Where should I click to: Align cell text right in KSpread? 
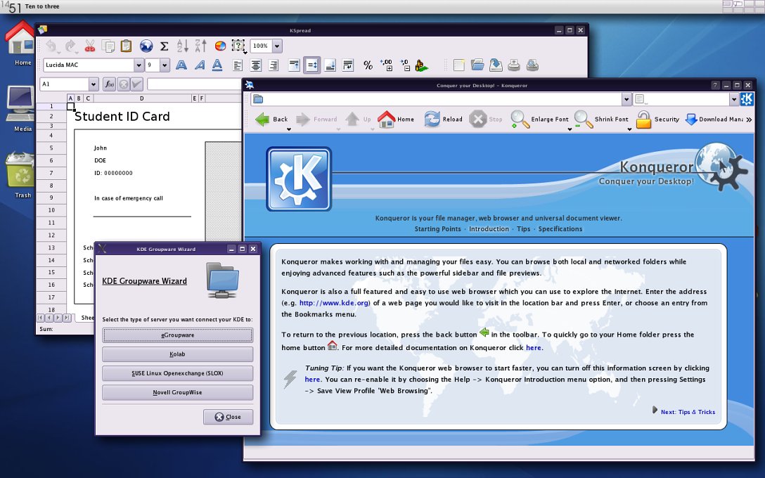click(x=274, y=65)
